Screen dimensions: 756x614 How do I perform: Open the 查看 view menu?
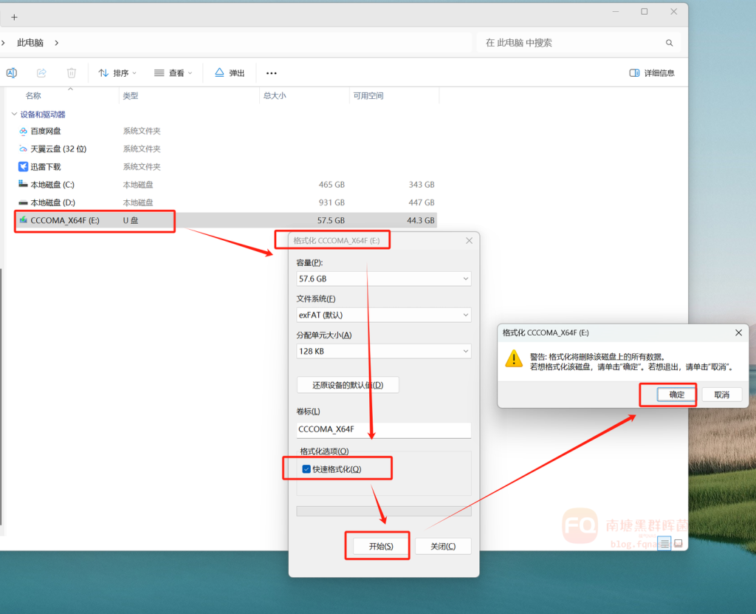173,73
